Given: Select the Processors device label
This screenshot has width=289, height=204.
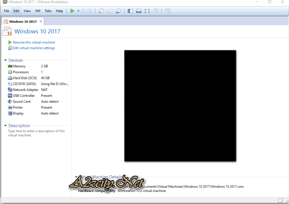Looking at the screenshot, I should click(x=21, y=72).
